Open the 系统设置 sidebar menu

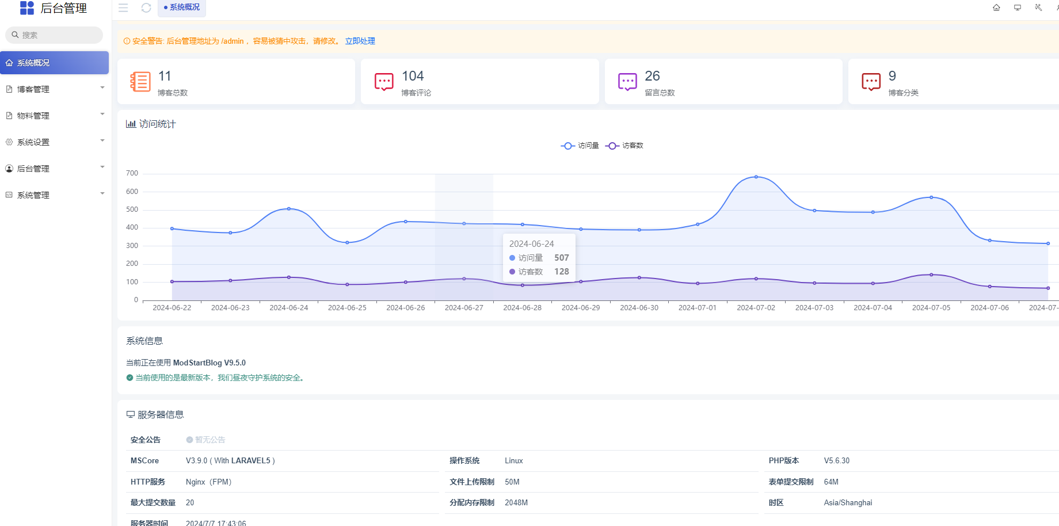tap(54, 142)
